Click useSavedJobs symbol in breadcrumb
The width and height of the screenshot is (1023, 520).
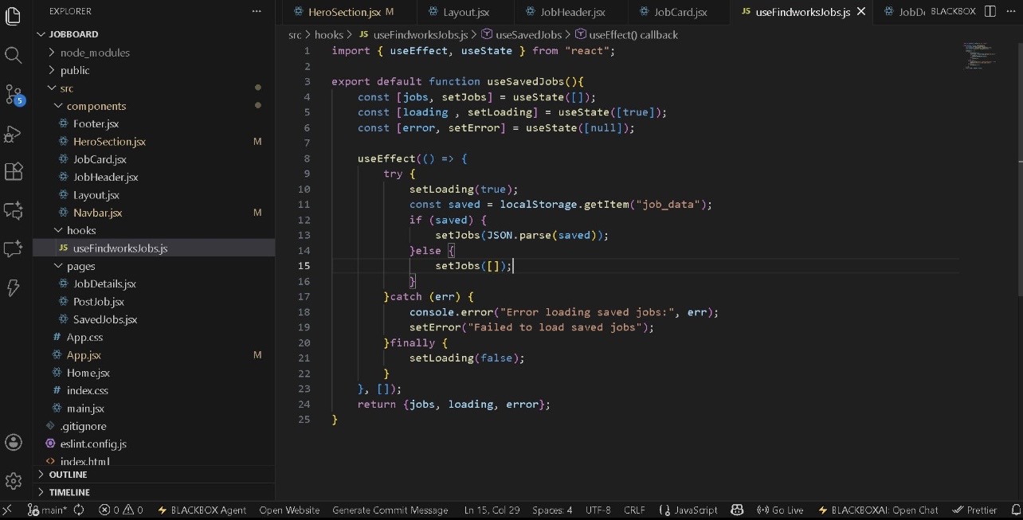point(522,35)
